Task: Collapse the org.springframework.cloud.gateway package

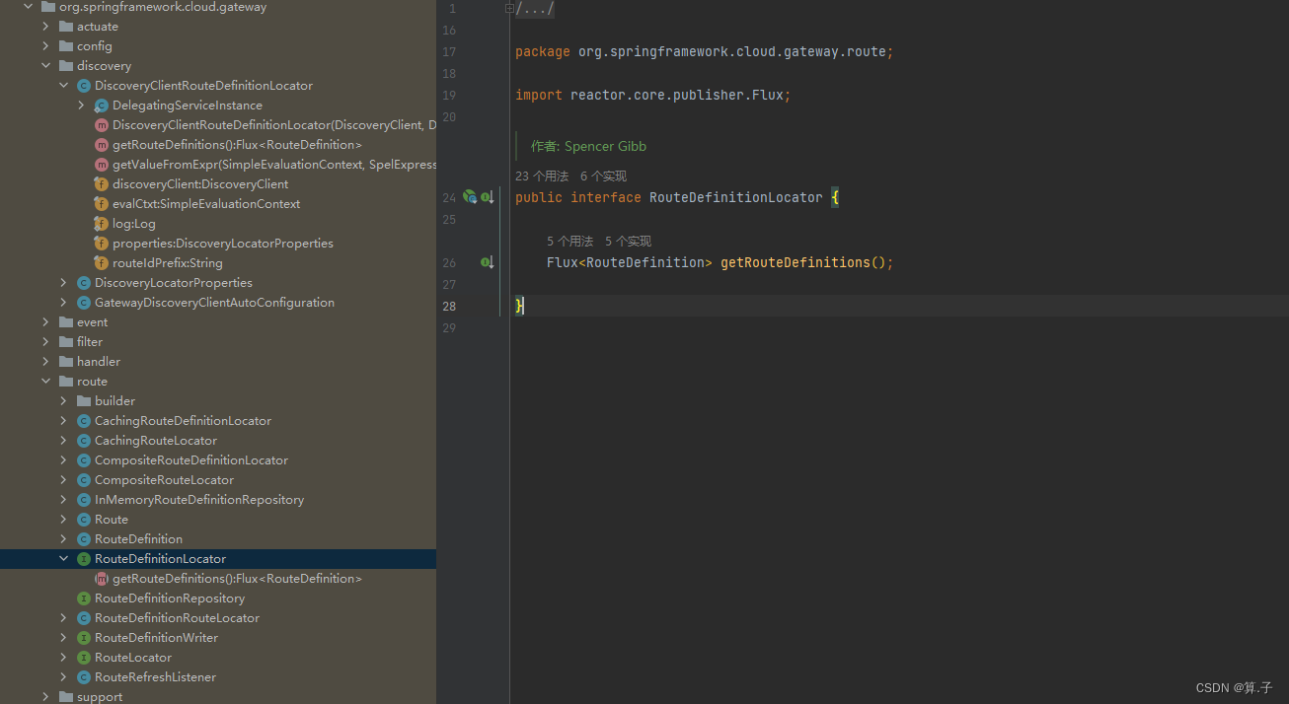Action: coord(28,7)
